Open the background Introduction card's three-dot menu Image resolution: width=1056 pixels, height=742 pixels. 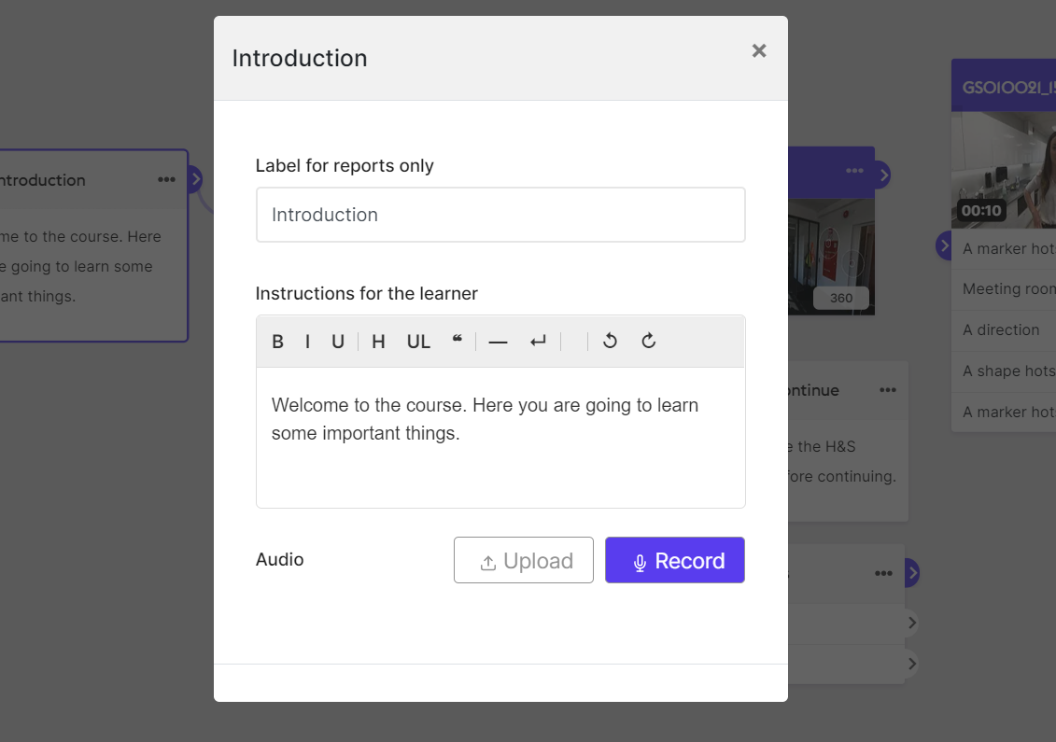[166, 180]
